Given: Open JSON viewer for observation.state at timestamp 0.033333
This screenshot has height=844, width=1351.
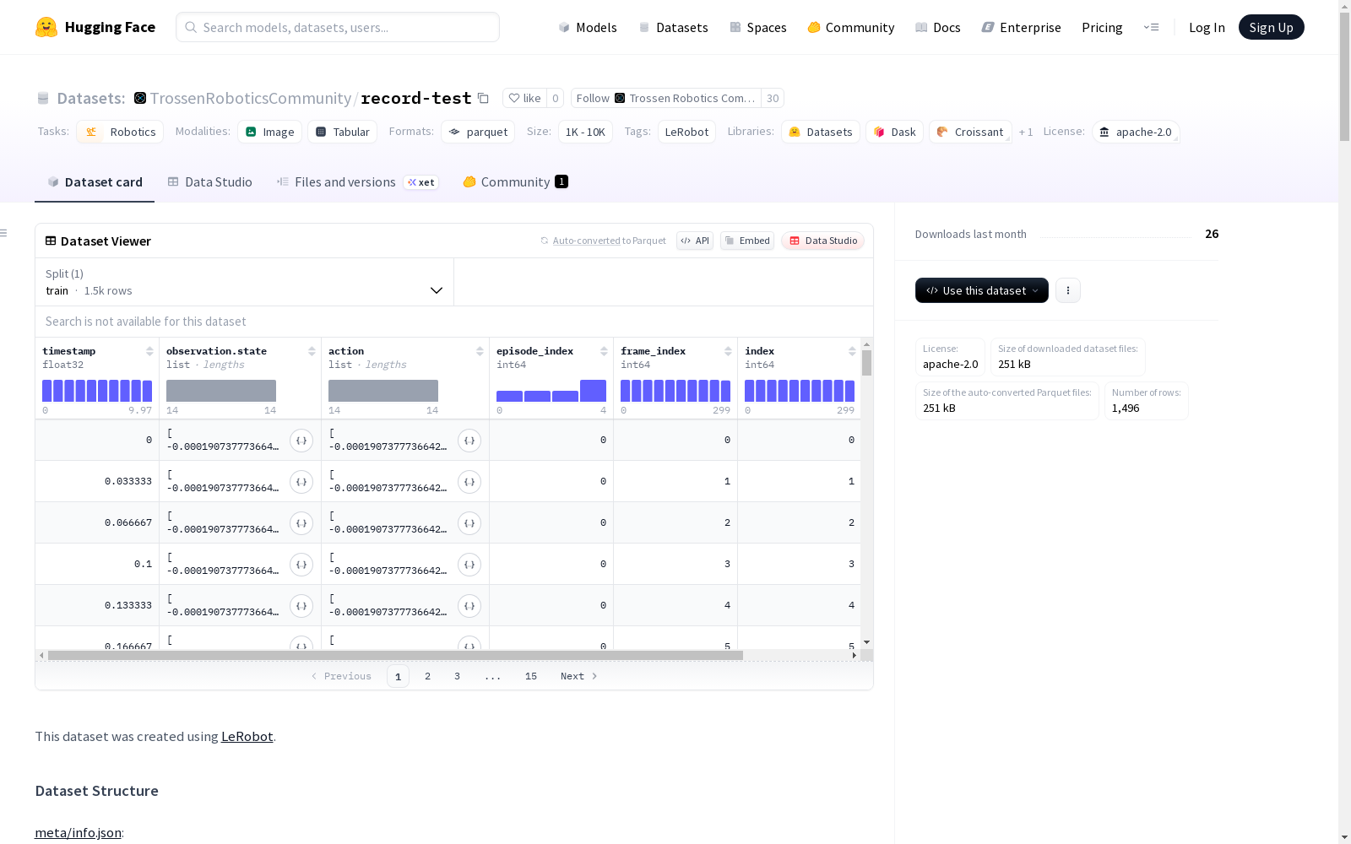Looking at the screenshot, I should [301, 482].
